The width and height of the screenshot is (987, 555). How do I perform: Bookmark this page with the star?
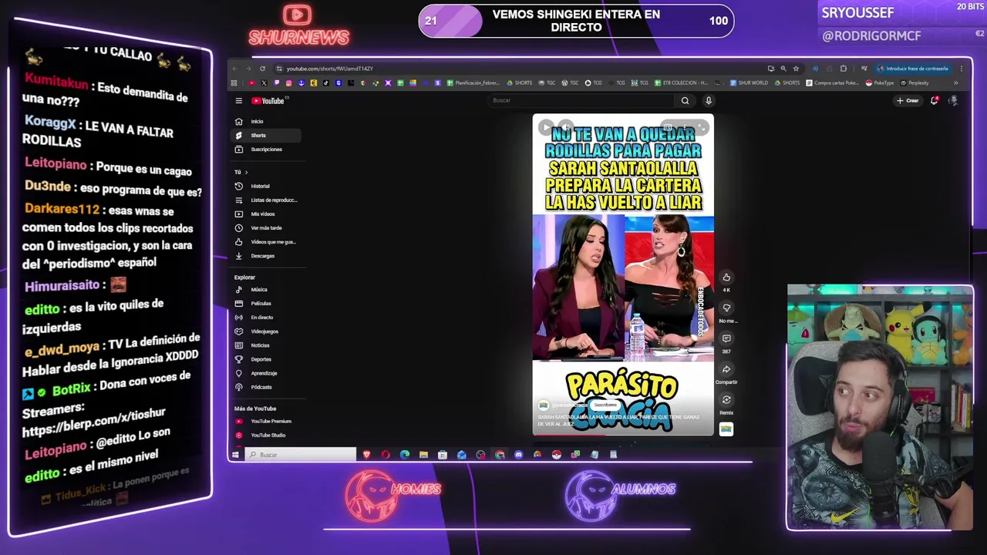coord(796,69)
